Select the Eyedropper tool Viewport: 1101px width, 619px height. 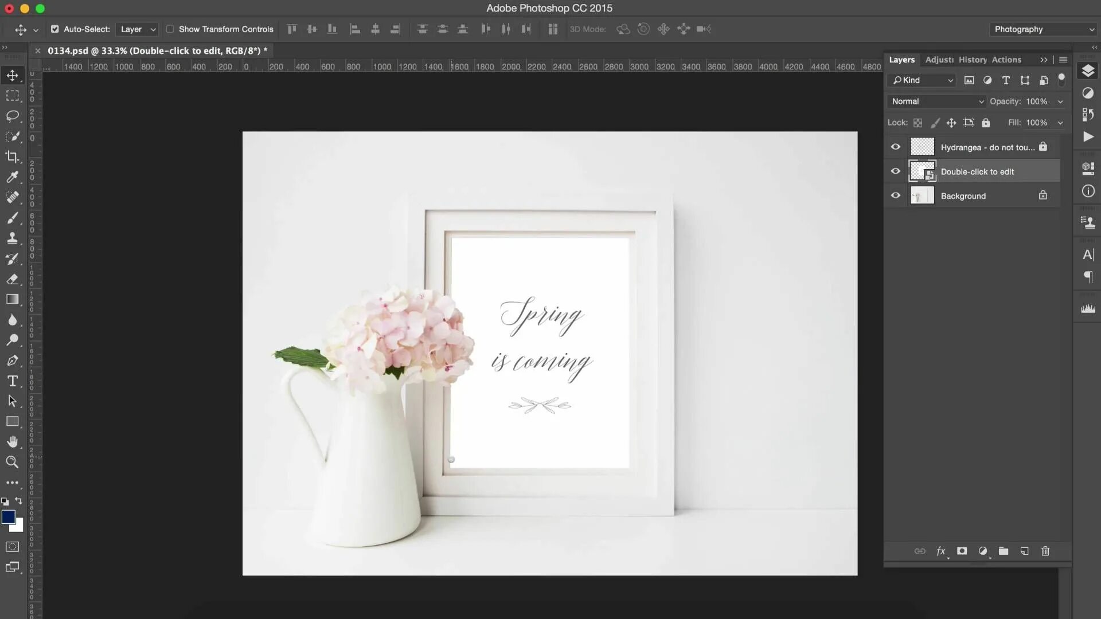[13, 177]
